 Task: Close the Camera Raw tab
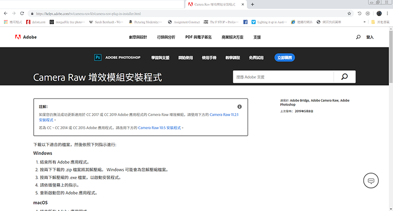(x=243, y=5)
